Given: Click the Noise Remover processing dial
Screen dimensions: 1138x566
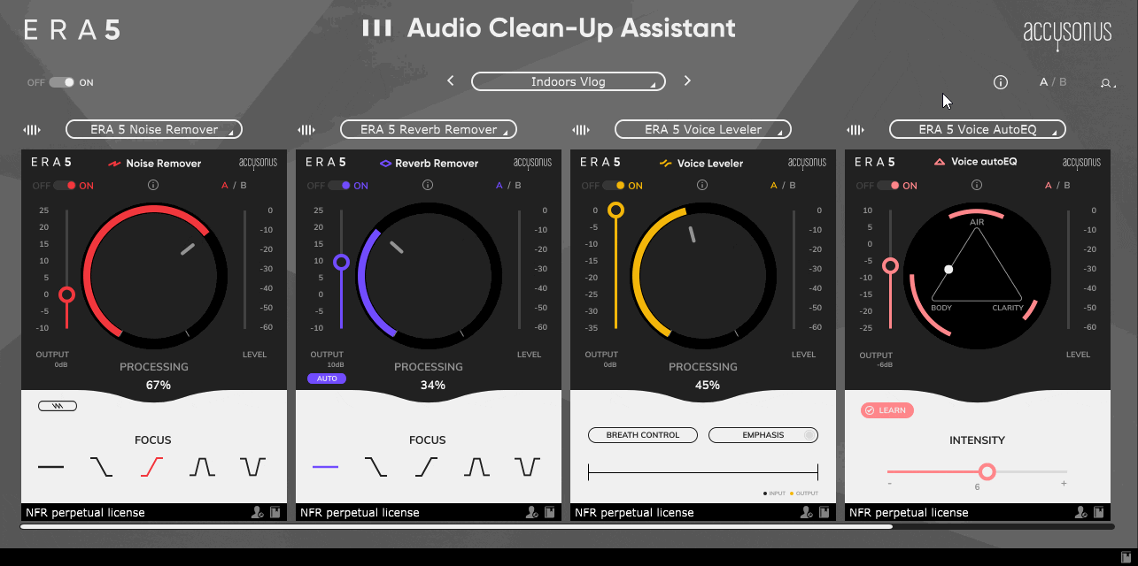Looking at the screenshot, I should tap(154, 274).
